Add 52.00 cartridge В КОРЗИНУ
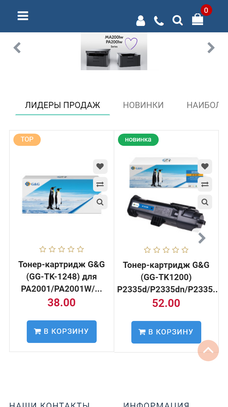The image size is (228, 407). [x=166, y=332]
